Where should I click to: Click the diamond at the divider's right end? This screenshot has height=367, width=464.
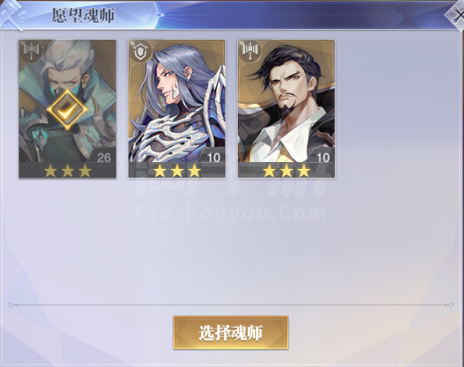pyautogui.click(x=450, y=304)
